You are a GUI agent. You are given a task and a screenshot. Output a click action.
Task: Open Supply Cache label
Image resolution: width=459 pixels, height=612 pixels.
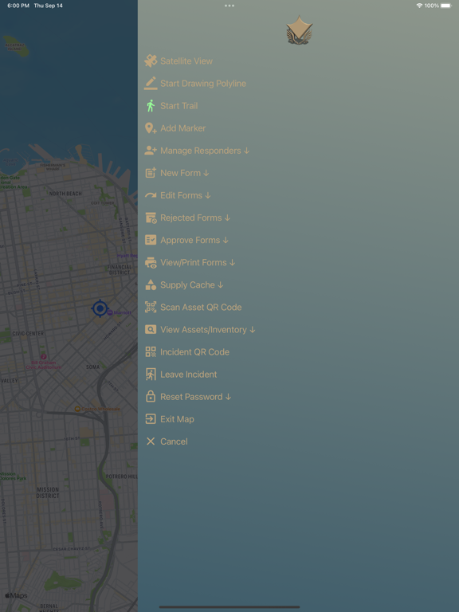187,285
